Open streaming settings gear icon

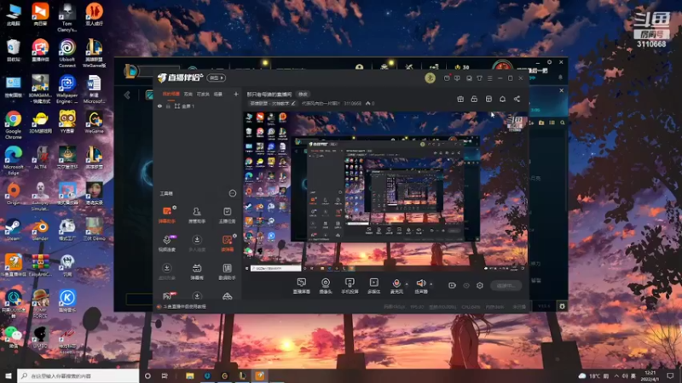(x=480, y=285)
